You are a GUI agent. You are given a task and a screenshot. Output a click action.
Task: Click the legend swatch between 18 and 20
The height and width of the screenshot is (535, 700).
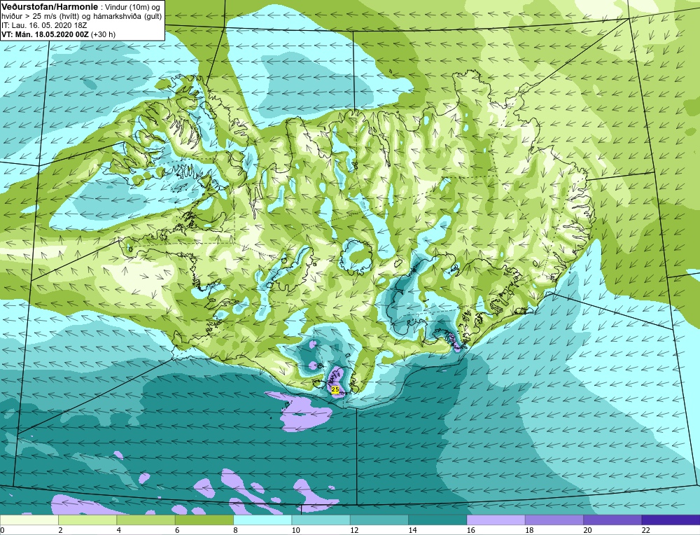click(554, 520)
